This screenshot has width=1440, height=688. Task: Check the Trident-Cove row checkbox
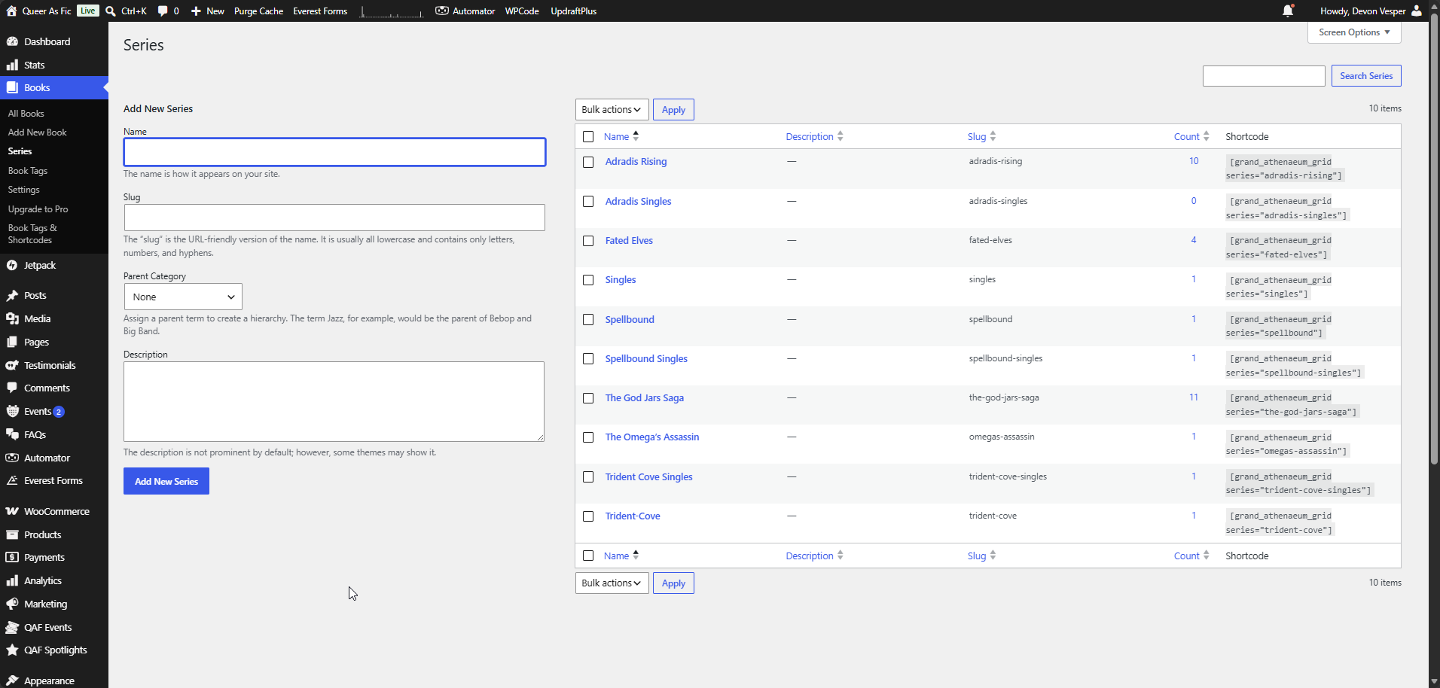pos(588,516)
